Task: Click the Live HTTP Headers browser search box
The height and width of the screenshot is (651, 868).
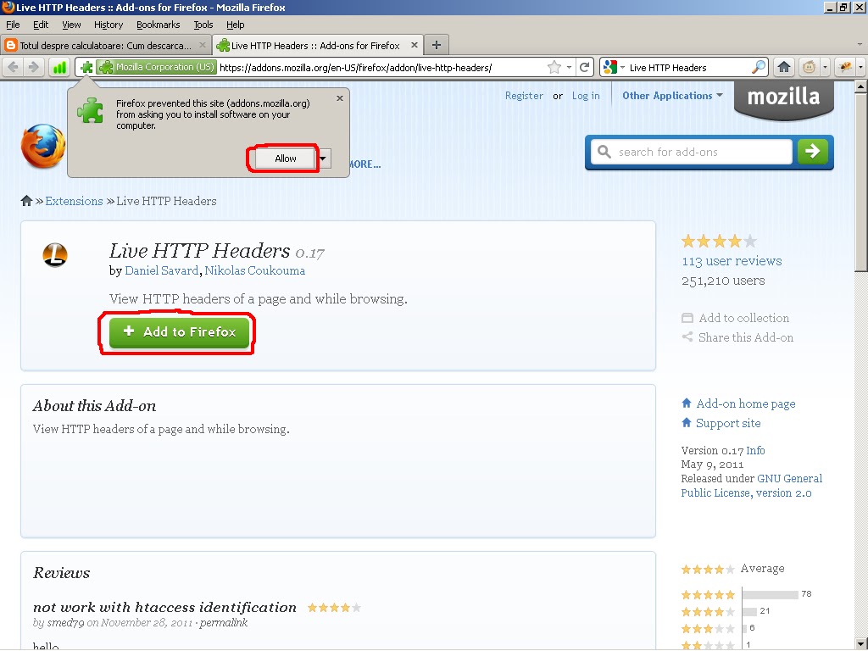Action: tap(689, 68)
